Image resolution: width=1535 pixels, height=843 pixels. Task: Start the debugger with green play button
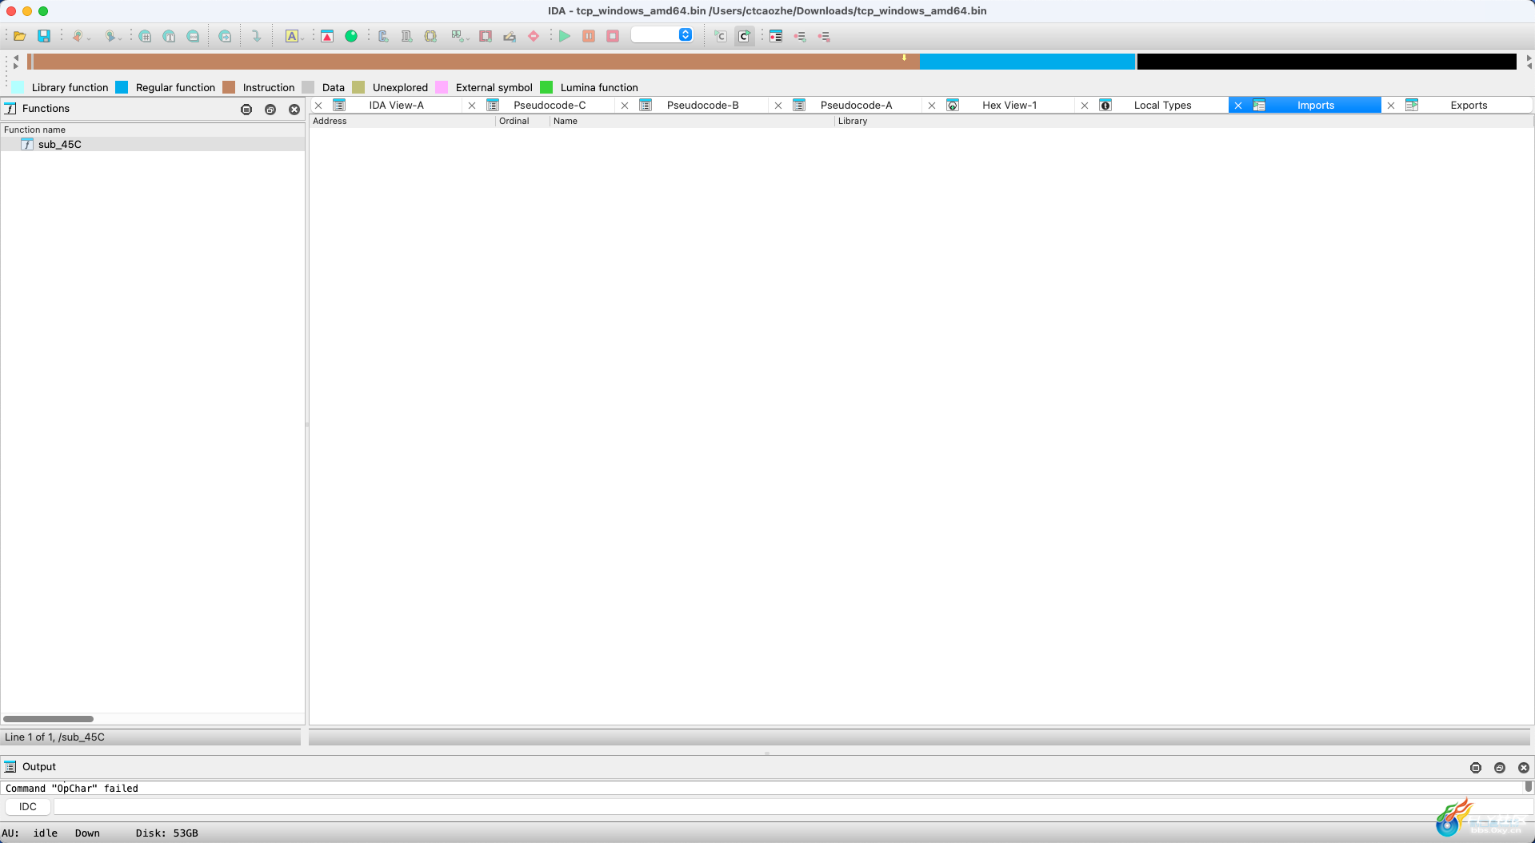pos(565,36)
